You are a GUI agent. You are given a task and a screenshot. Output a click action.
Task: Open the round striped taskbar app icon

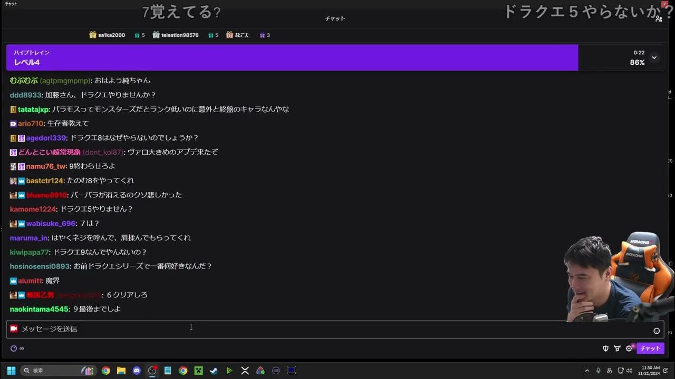[x=276, y=371]
